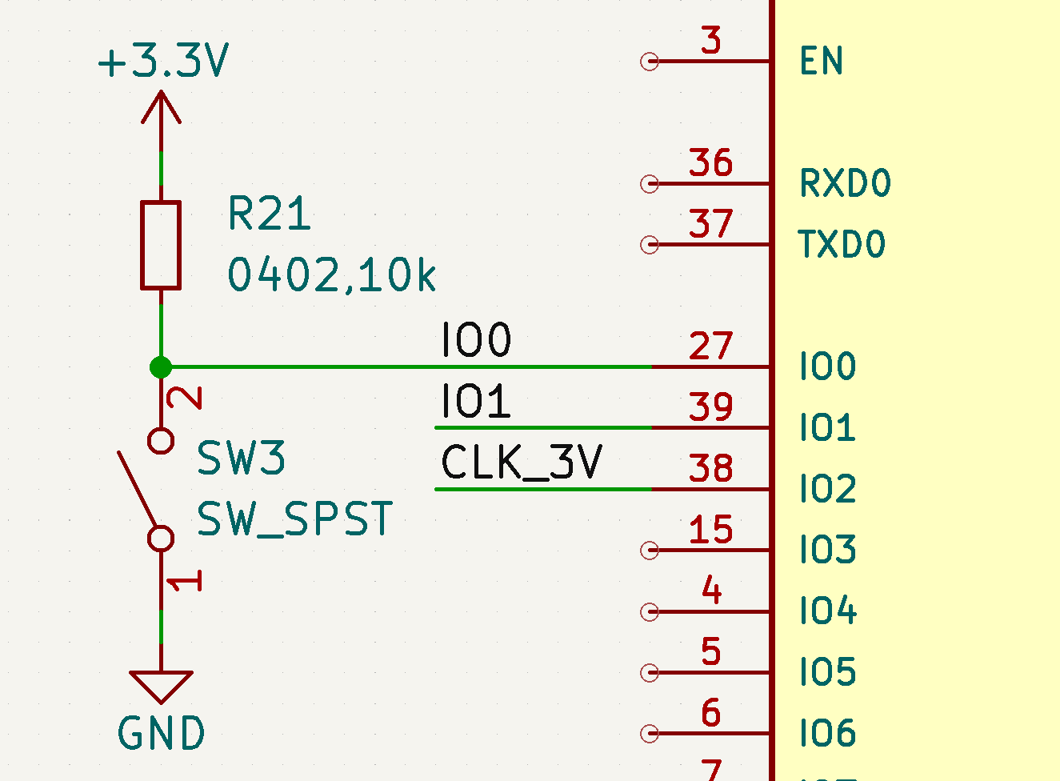The image size is (1060, 781).
Task: Select pin number 15 label
Action: tap(710, 530)
